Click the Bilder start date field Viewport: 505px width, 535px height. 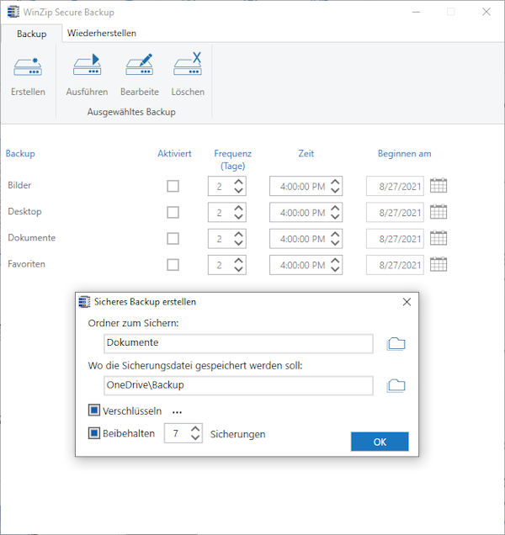395,186
